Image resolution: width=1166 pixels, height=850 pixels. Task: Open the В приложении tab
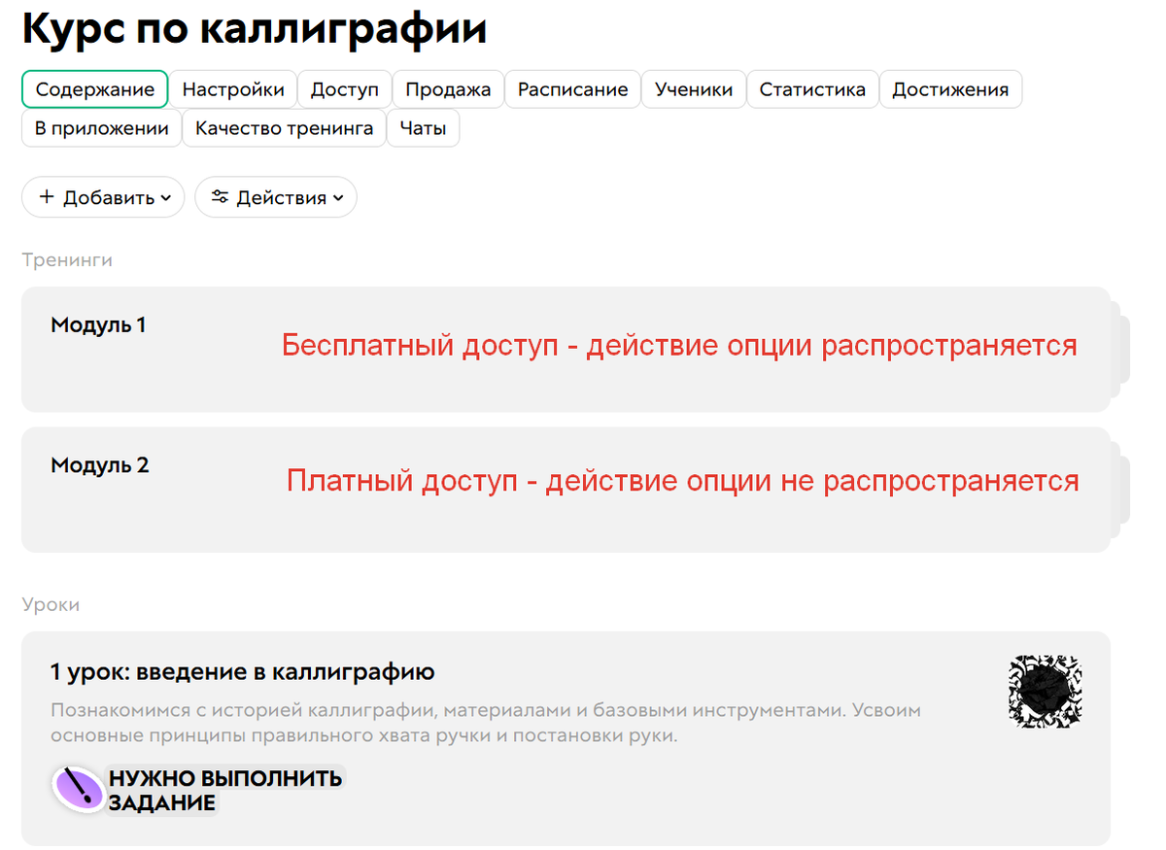(100, 127)
